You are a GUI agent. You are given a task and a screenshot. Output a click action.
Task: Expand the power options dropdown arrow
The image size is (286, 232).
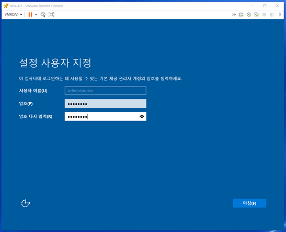[x=36, y=15]
